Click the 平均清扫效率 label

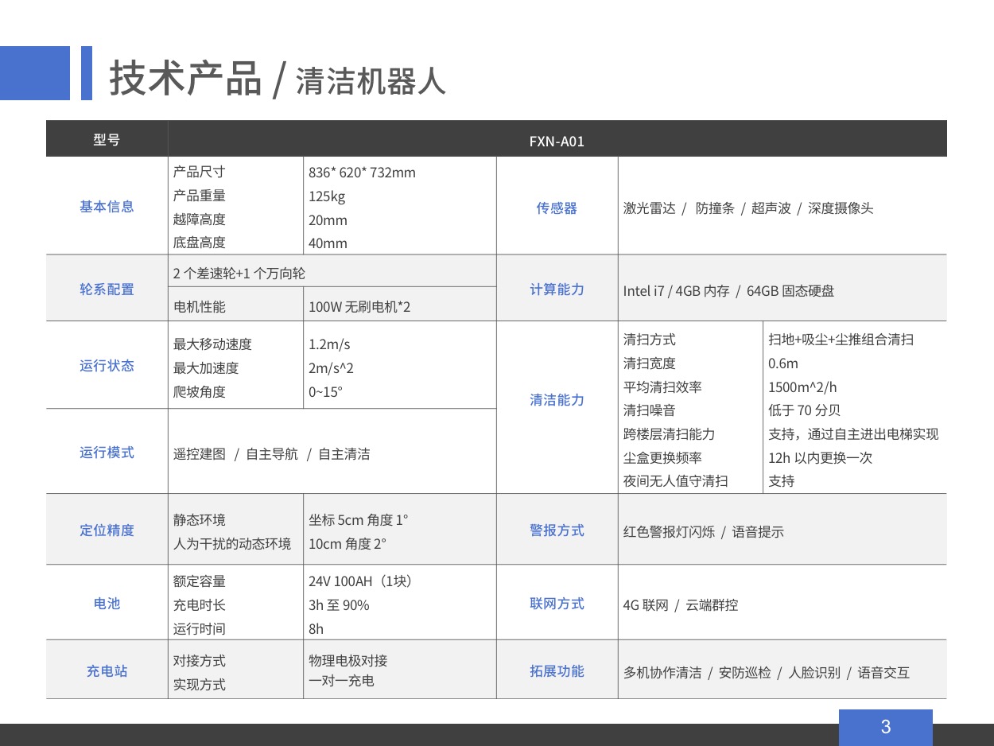pyautogui.click(x=662, y=387)
